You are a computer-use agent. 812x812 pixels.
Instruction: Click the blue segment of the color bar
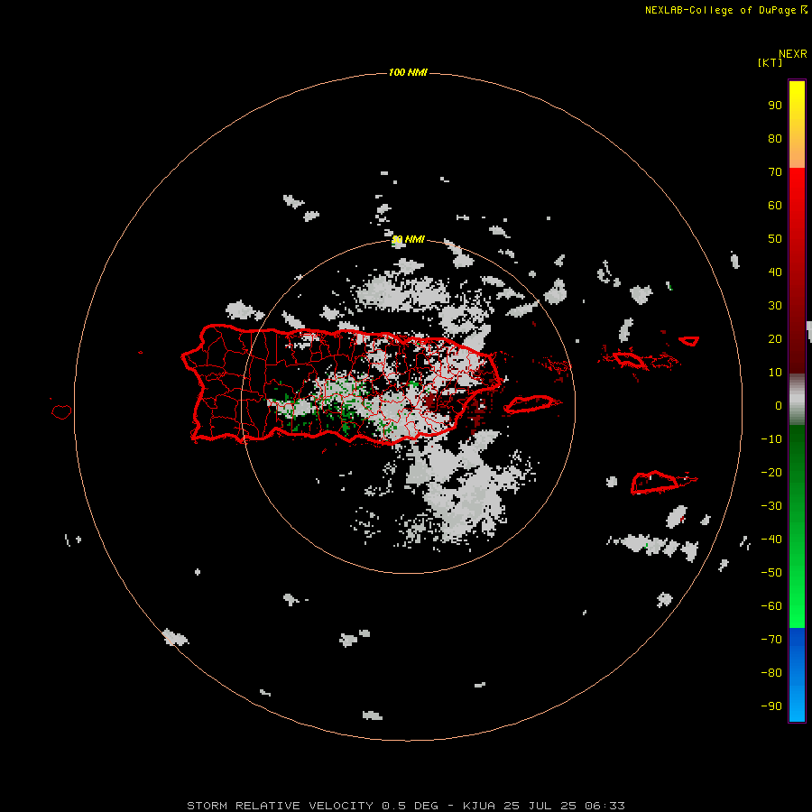(x=797, y=674)
